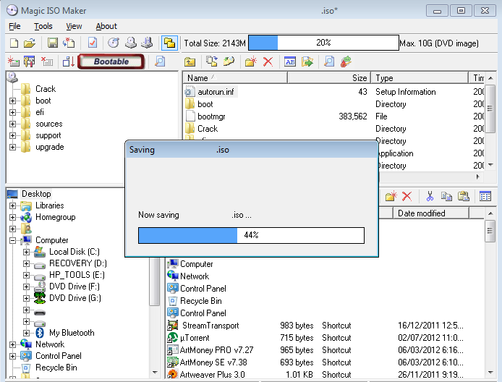Select ArtMoney PRO v7.27 shortcut
This screenshot has width=502, height=382.
pyautogui.click(x=216, y=350)
